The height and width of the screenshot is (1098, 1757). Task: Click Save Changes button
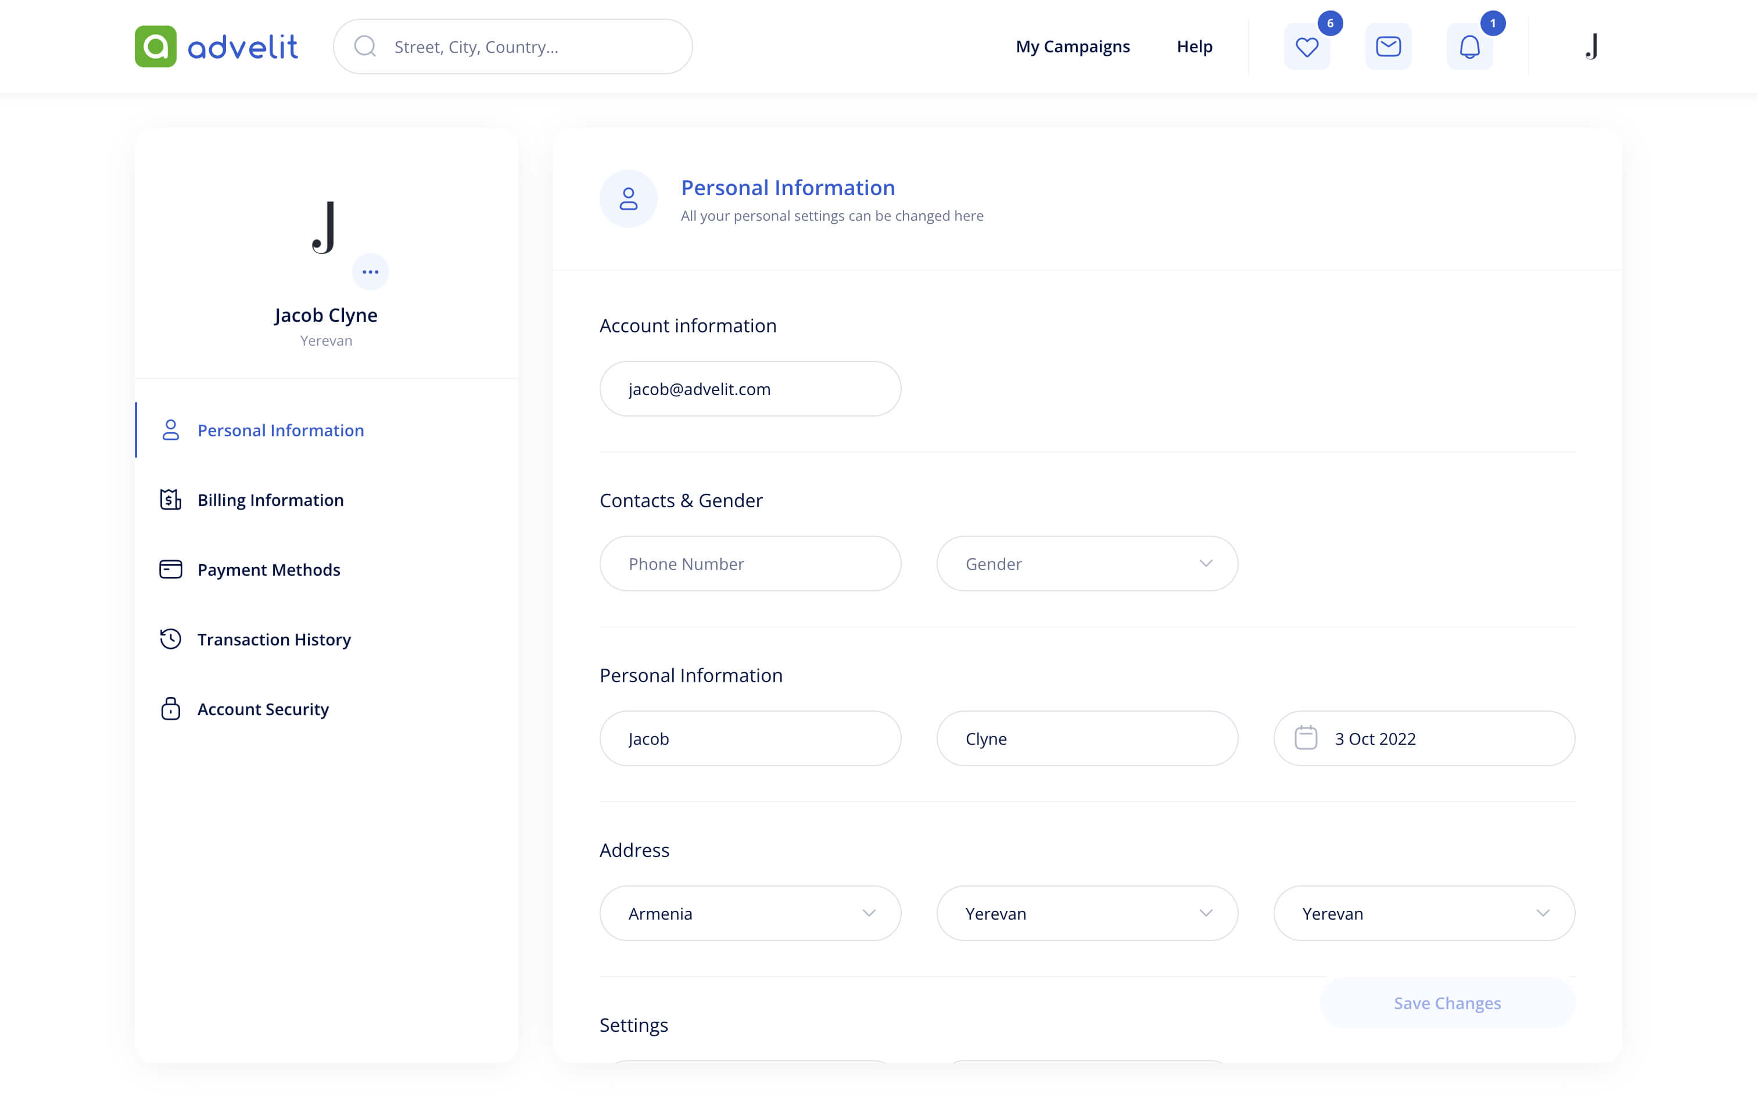click(x=1446, y=1002)
